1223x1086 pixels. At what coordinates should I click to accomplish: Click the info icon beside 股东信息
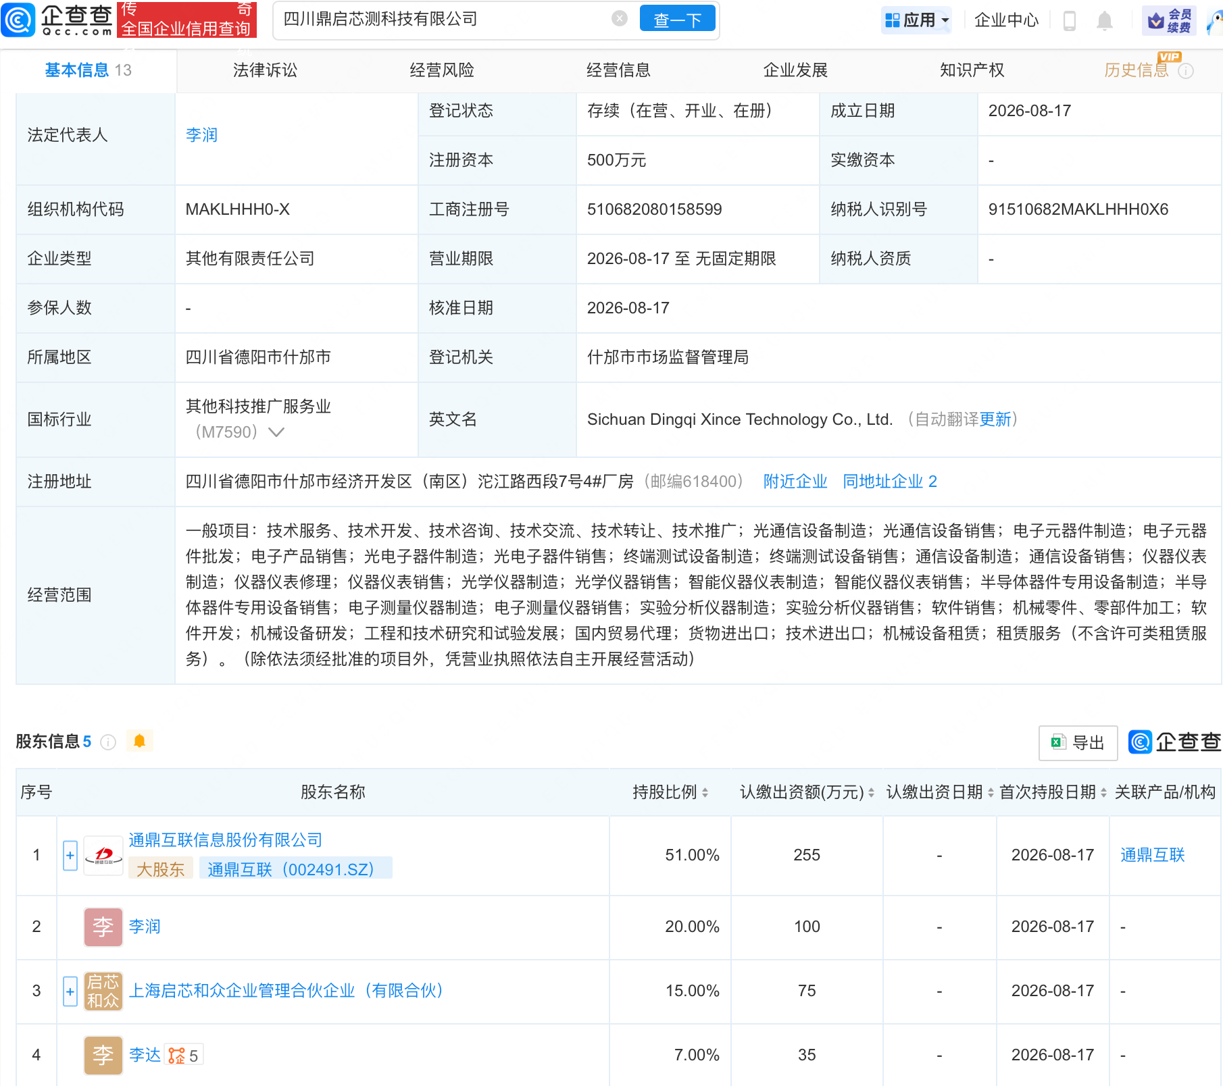108,742
